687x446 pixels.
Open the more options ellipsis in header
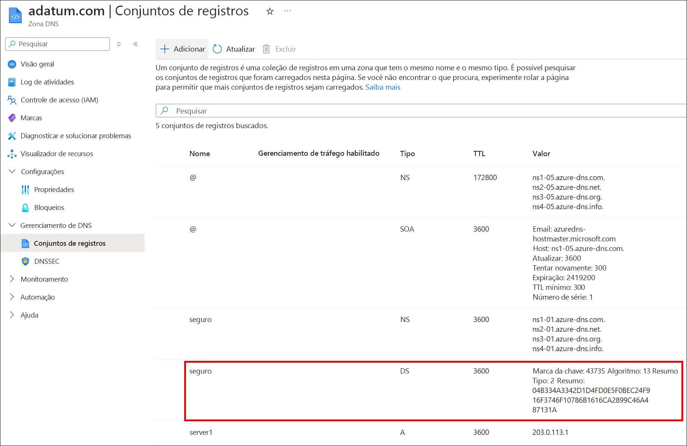click(287, 11)
